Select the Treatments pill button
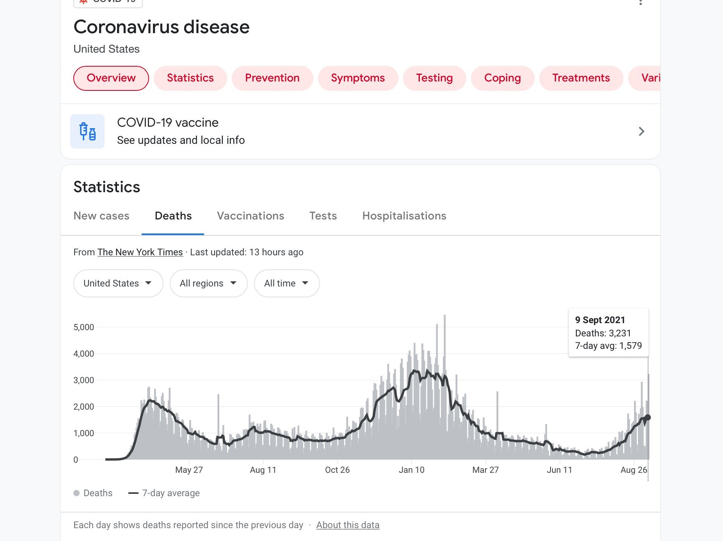This screenshot has height=541, width=723. pos(581,78)
